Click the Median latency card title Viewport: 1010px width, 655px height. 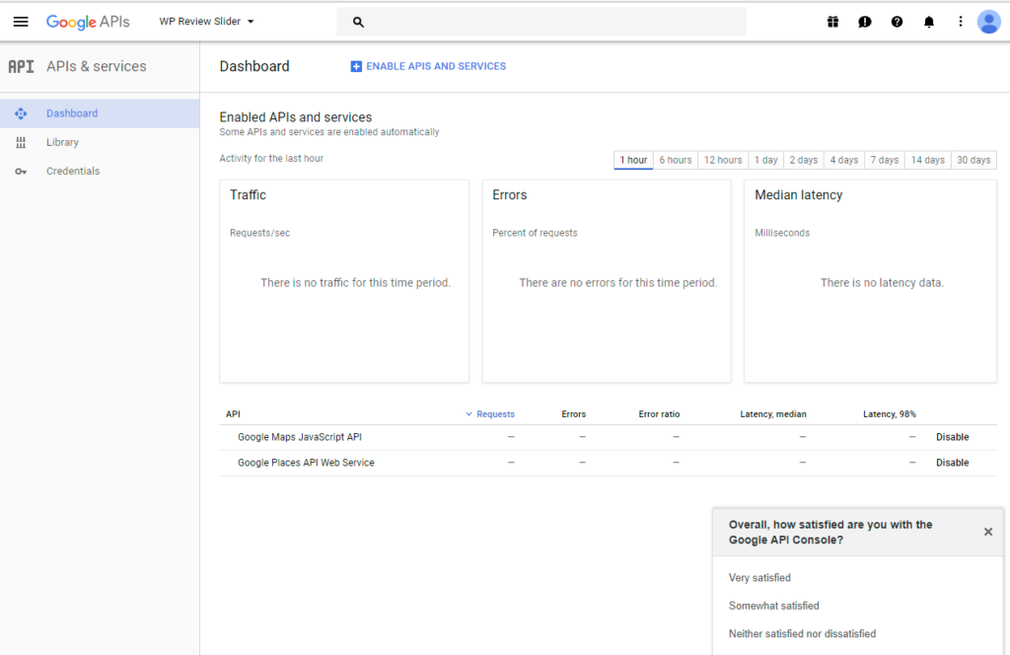(x=798, y=195)
